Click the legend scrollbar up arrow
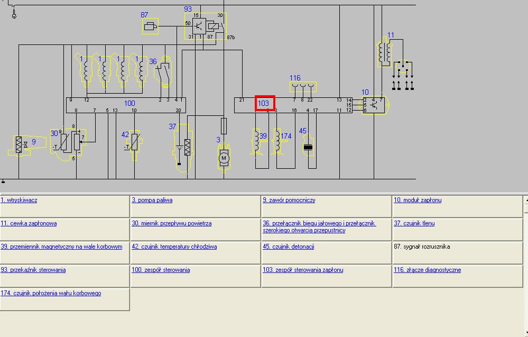 525,200
